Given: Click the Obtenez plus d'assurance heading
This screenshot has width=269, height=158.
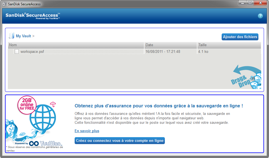Looking at the screenshot, I should point(159,106).
